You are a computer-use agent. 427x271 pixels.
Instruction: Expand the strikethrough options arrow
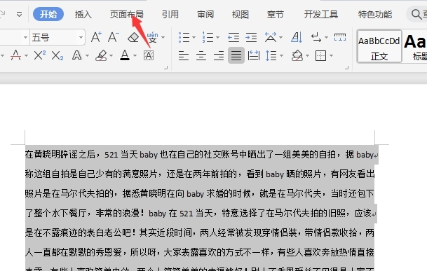coord(26,56)
